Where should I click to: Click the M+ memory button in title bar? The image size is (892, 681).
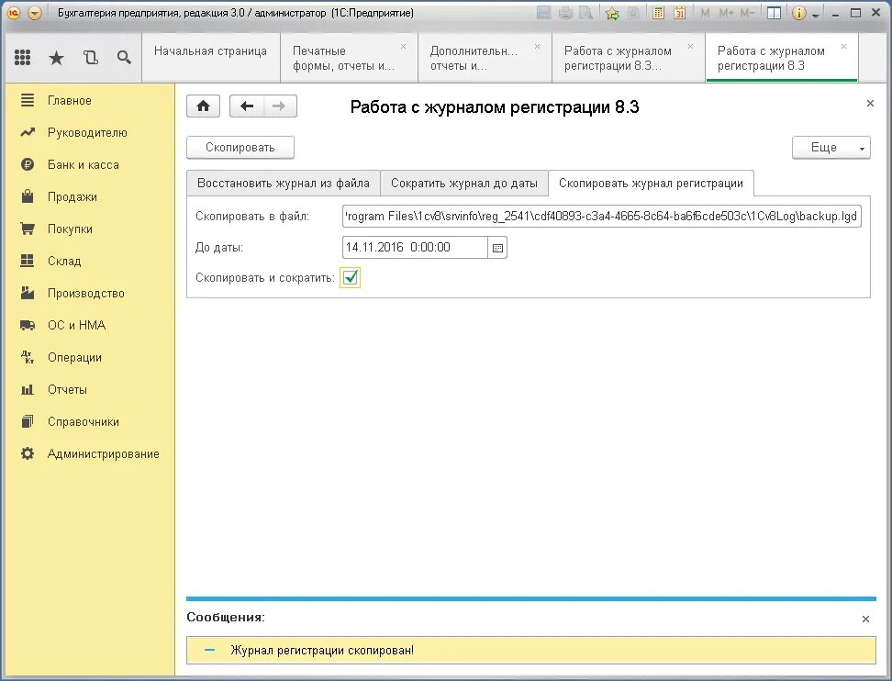(726, 13)
